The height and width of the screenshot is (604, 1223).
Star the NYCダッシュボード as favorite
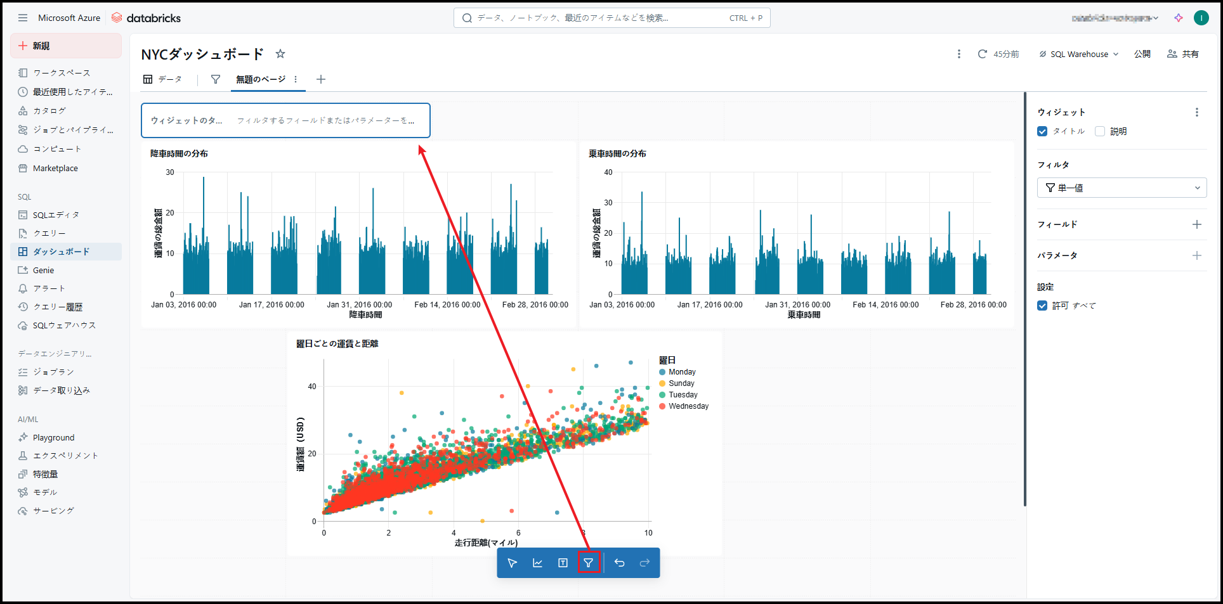pos(280,54)
